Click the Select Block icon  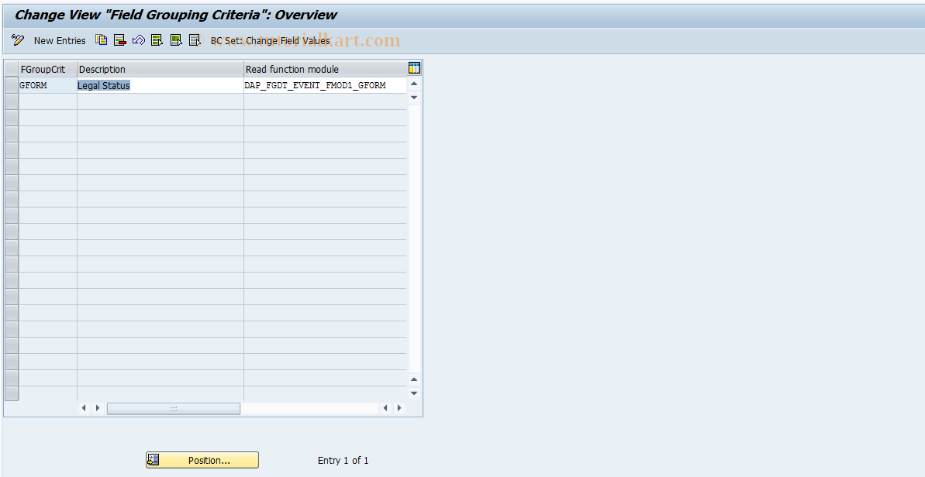coord(176,40)
